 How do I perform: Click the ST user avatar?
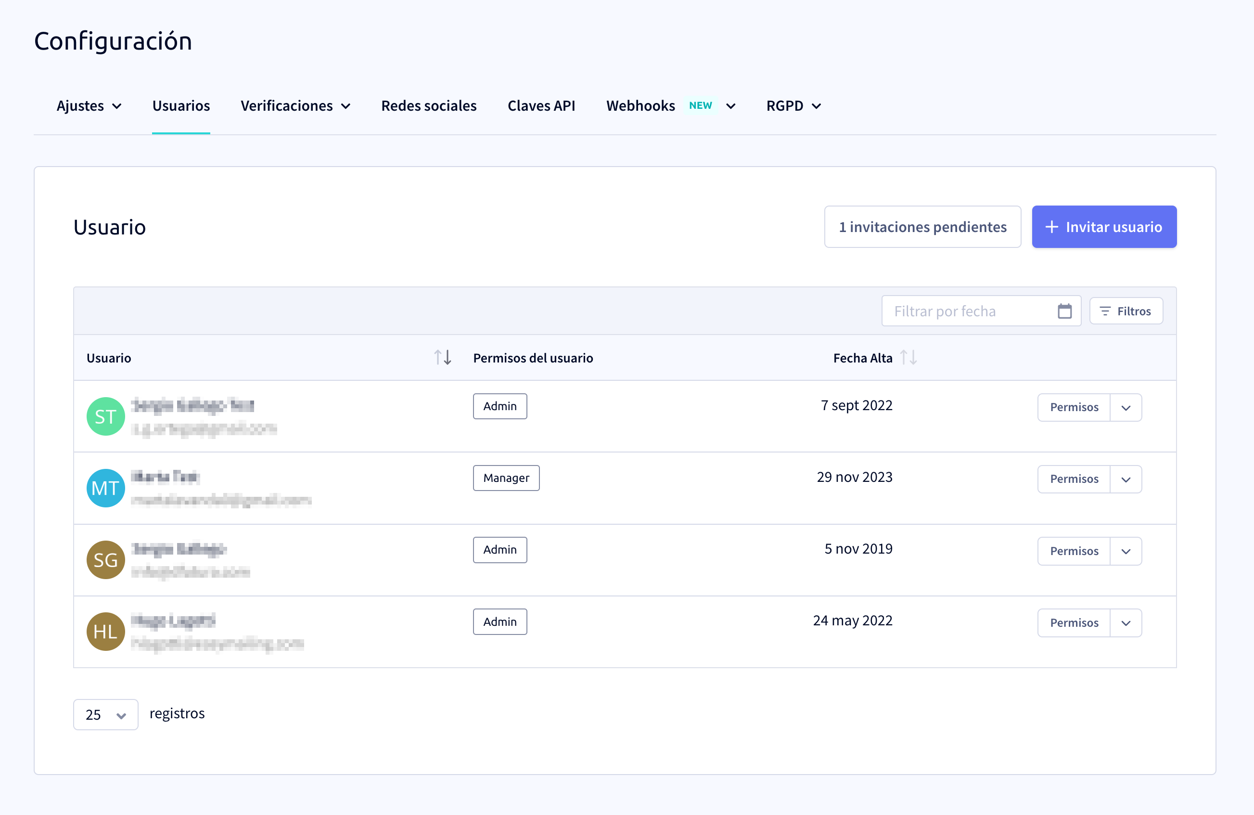[105, 416]
